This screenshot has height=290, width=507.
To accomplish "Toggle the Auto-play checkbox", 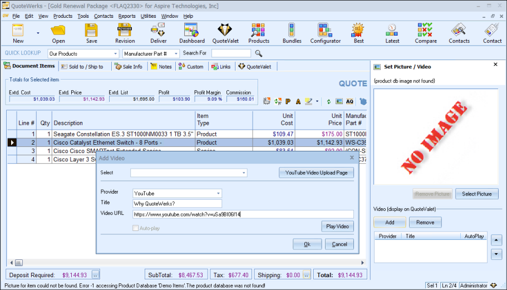I will click(136, 228).
